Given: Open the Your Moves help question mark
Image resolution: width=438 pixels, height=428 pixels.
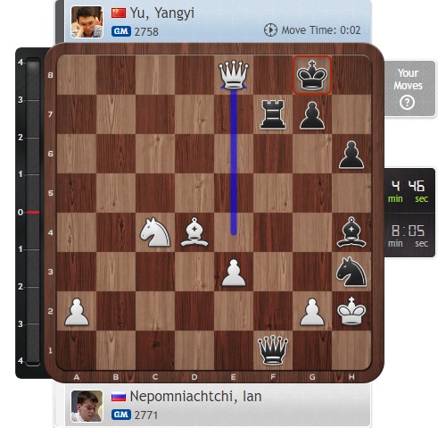Looking at the screenshot, I should tap(407, 103).
